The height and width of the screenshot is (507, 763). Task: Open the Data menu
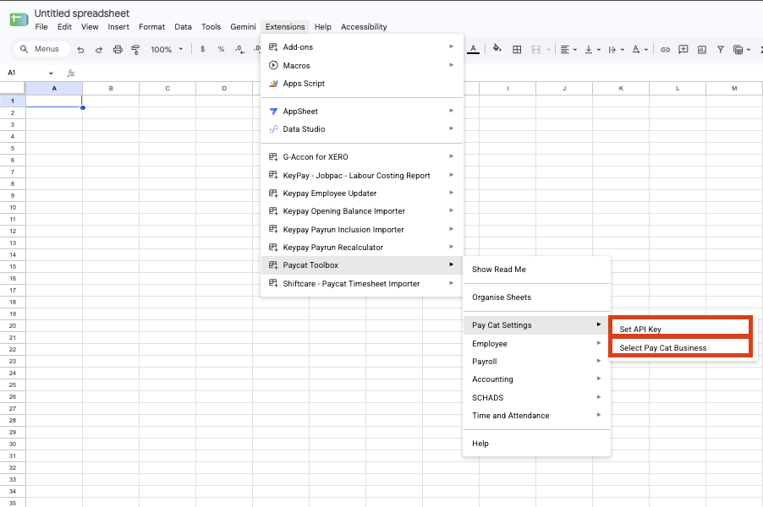tap(183, 27)
